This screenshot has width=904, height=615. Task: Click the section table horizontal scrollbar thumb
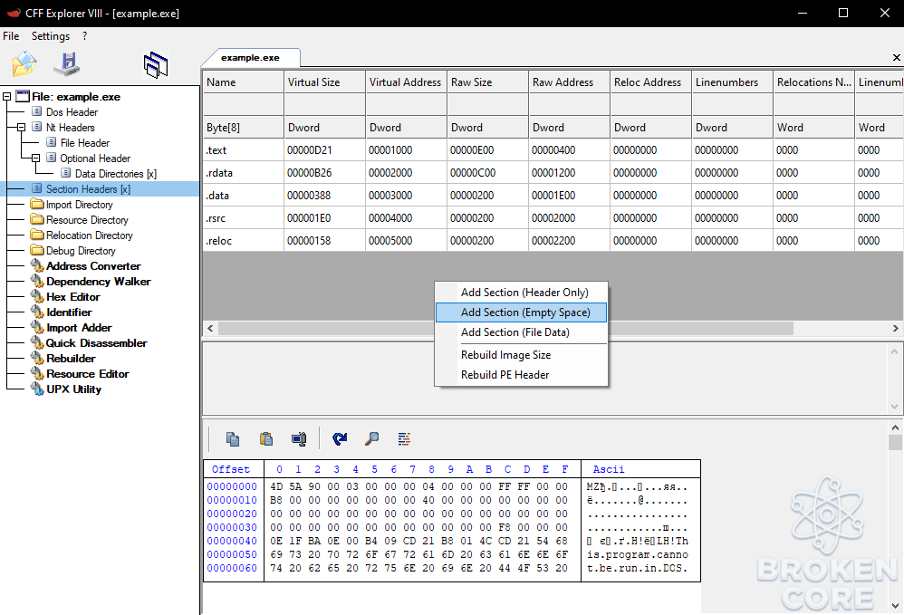(505, 328)
